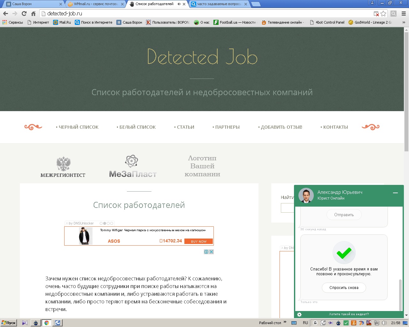Close the Список работодателей tab

[184, 4]
